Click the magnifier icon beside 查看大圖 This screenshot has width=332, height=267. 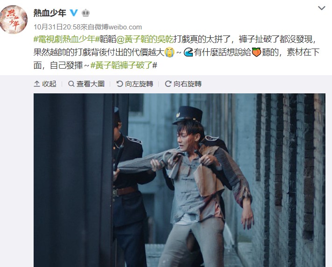(71, 84)
